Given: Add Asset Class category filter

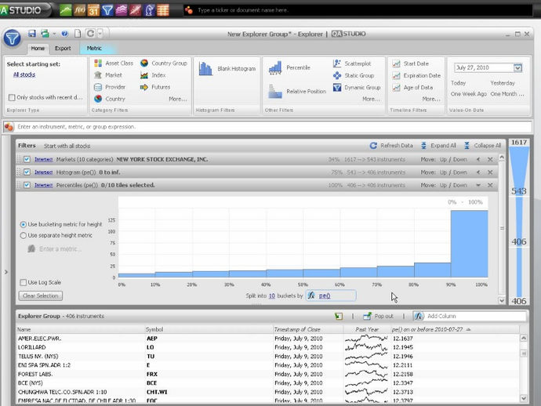Looking at the screenshot, I should click(x=114, y=63).
